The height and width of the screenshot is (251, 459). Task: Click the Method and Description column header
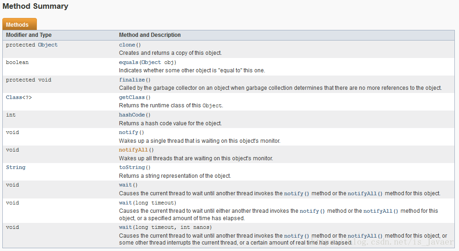[x=150, y=35]
